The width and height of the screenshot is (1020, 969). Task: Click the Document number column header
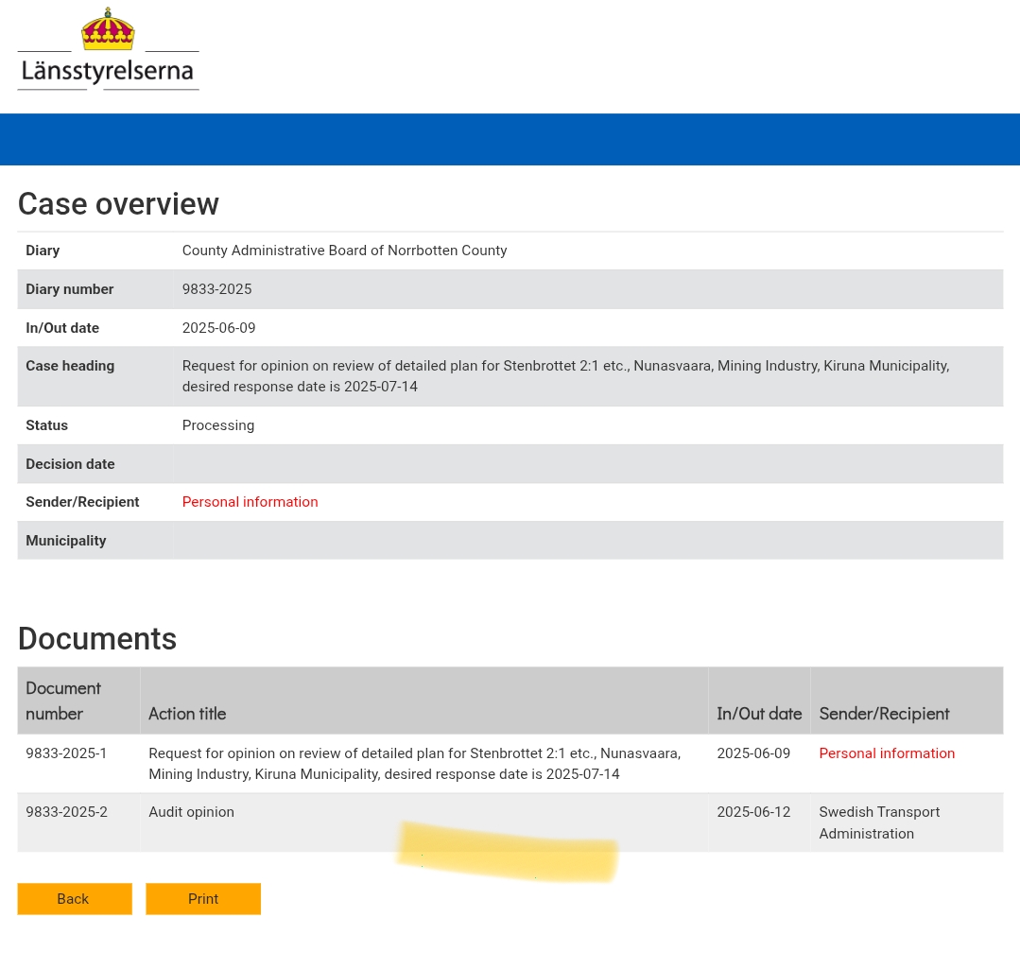click(63, 701)
